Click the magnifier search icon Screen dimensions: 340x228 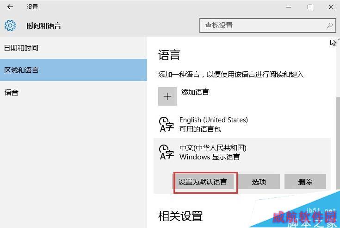(329, 25)
